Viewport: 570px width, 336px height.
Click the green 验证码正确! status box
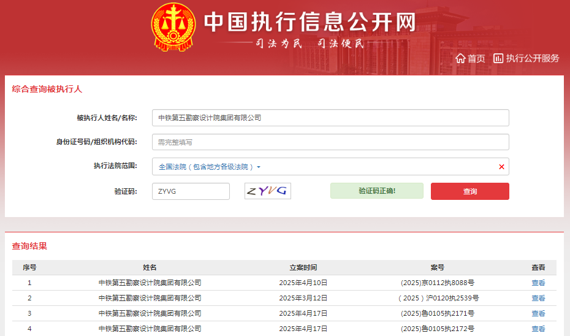[x=376, y=191]
